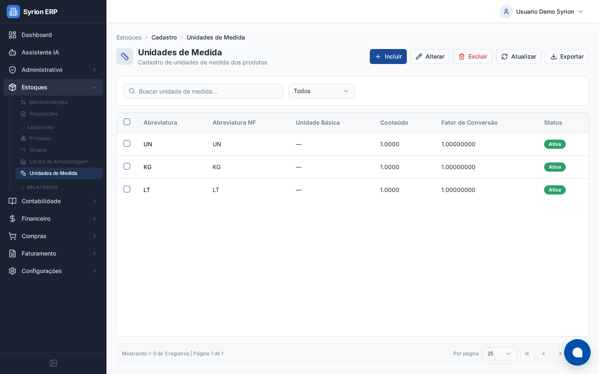Viewport: 599px width, 374px height.
Task: Focus the Buscar unidade de medida field
Action: pos(203,91)
